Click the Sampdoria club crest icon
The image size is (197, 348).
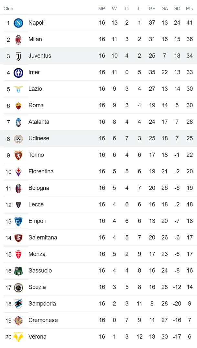(18, 304)
